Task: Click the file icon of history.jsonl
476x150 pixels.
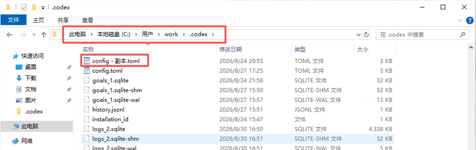Action: 87,110
